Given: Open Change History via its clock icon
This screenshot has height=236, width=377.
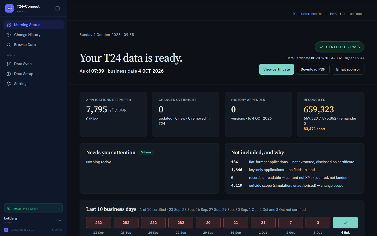Looking at the screenshot, I should coord(9,35).
